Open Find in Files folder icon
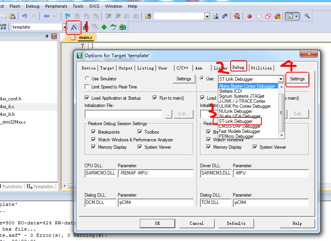The height and width of the screenshot is (241, 331). coord(148,16)
